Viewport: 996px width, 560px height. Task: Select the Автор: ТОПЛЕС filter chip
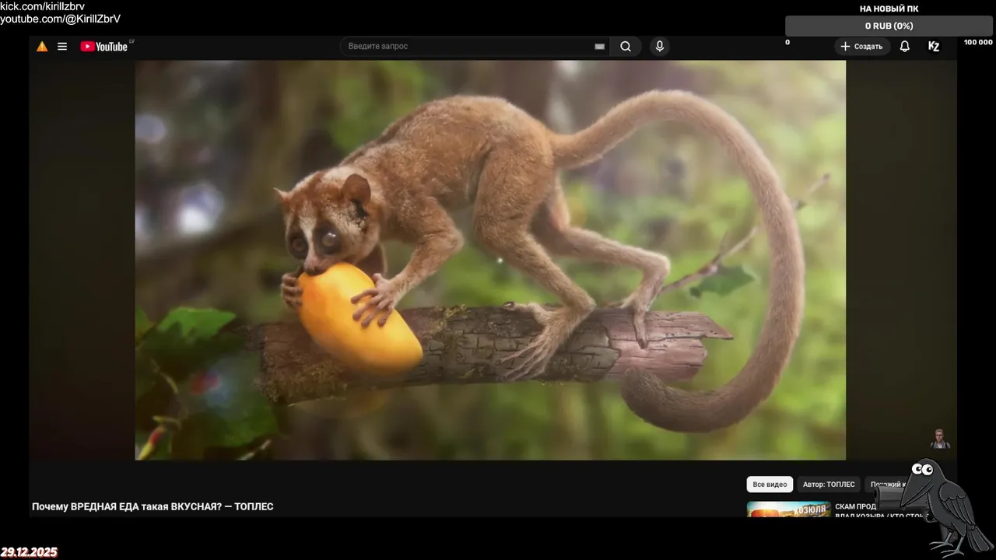click(x=829, y=485)
